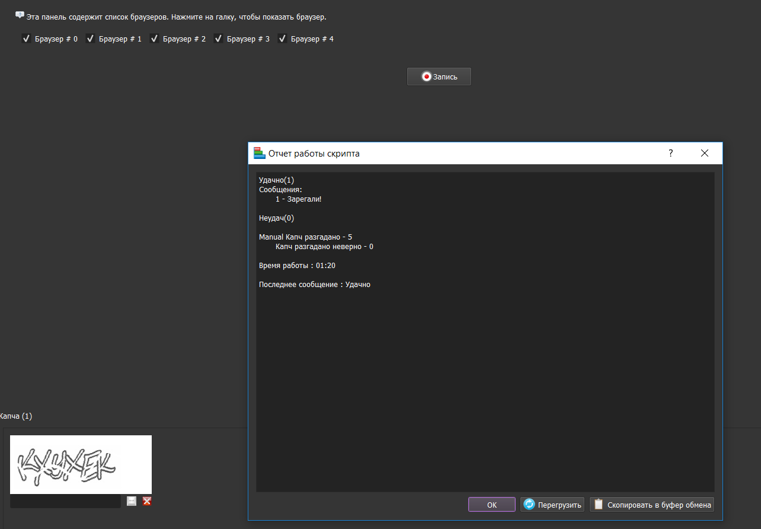Viewport: 761px width, 529px height.
Task: Click the captcha image thumbnail
Action: [x=81, y=464]
